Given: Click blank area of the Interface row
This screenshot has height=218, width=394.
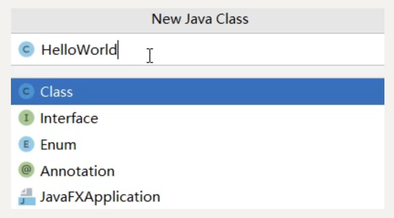Looking at the screenshot, I should click(x=239, y=118).
